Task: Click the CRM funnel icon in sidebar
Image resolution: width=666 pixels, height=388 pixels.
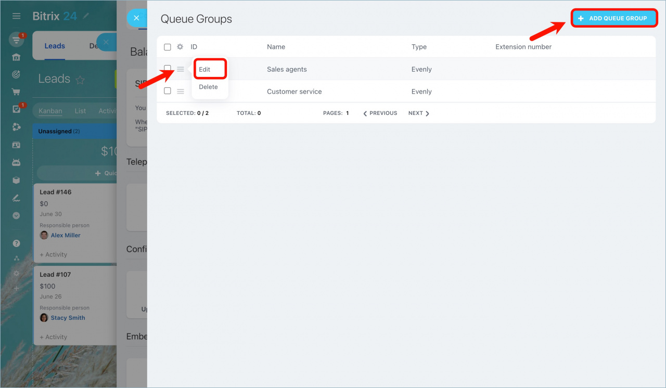Action: tap(16, 40)
